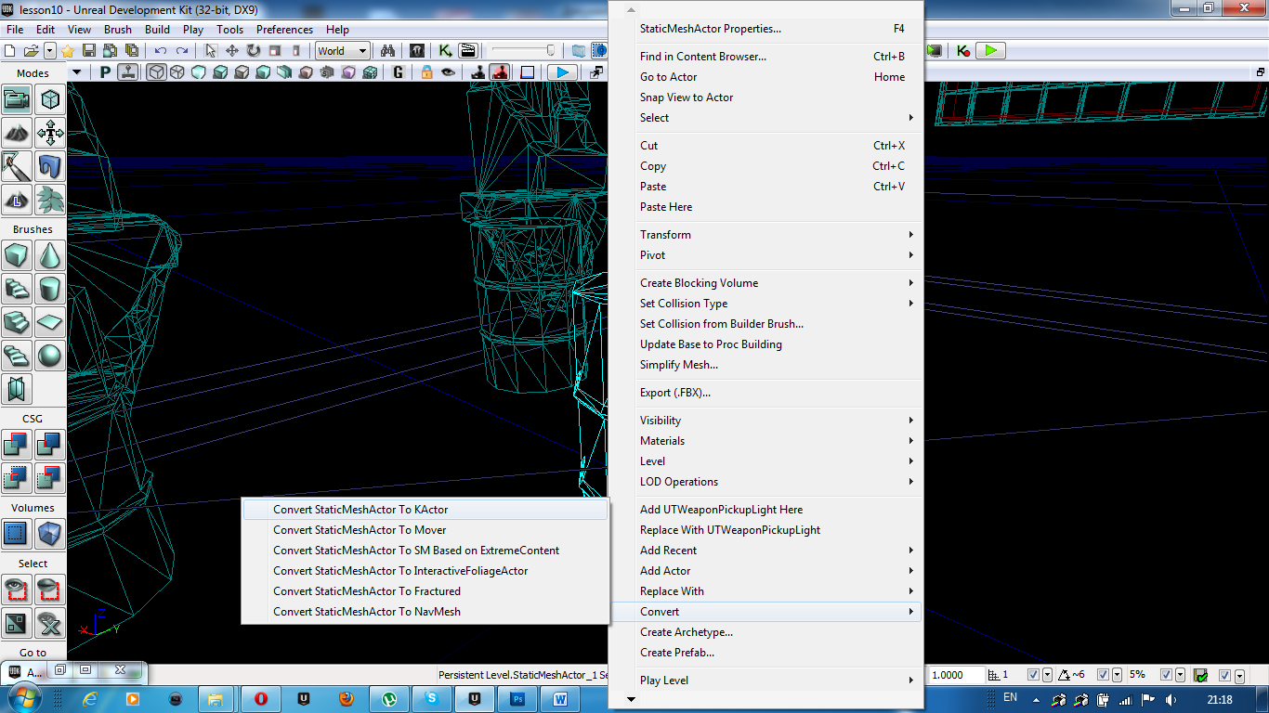Click Show selected only eye icon
1269x713 pixels.
17,590
